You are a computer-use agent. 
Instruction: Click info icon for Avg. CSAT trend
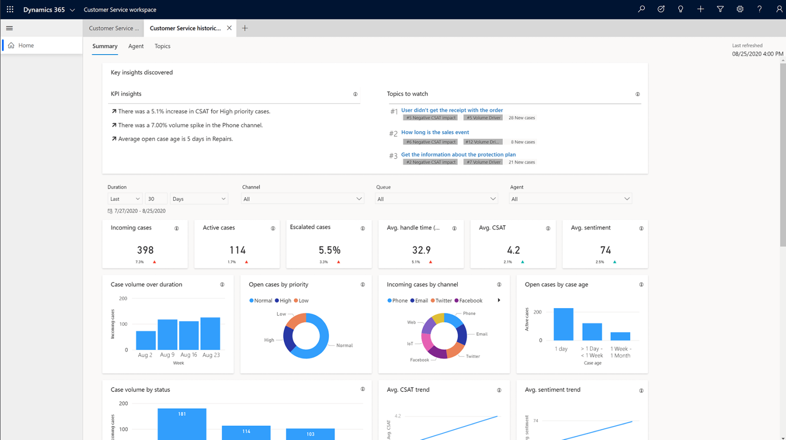pyautogui.click(x=499, y=390)
